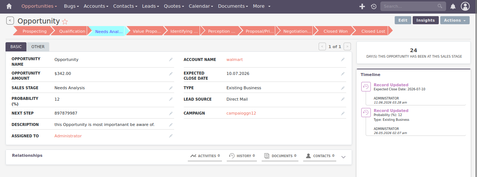
Task: Open the user profile avatar
Action: [465, 6]
